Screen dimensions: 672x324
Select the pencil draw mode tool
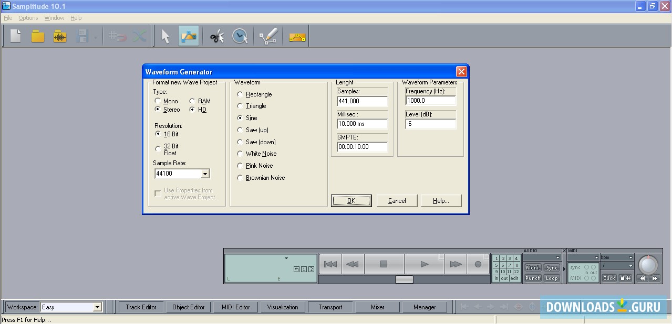coord(268,36)
